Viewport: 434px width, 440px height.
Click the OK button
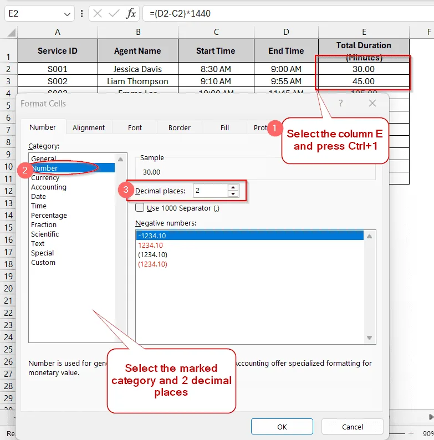click(x=282, y=427)
